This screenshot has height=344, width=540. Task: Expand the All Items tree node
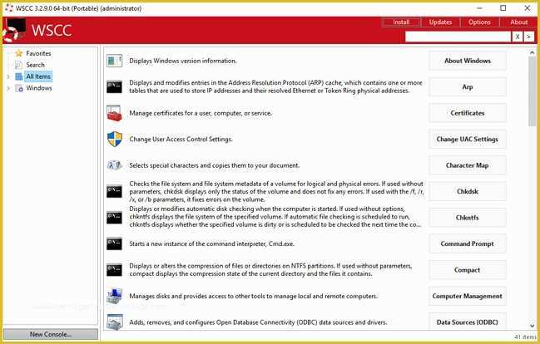[8, 76]
